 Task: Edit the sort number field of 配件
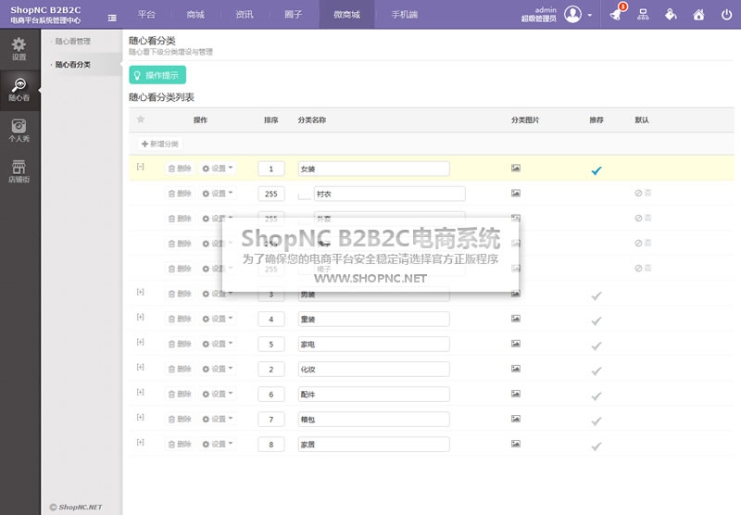tap(271, 394)
